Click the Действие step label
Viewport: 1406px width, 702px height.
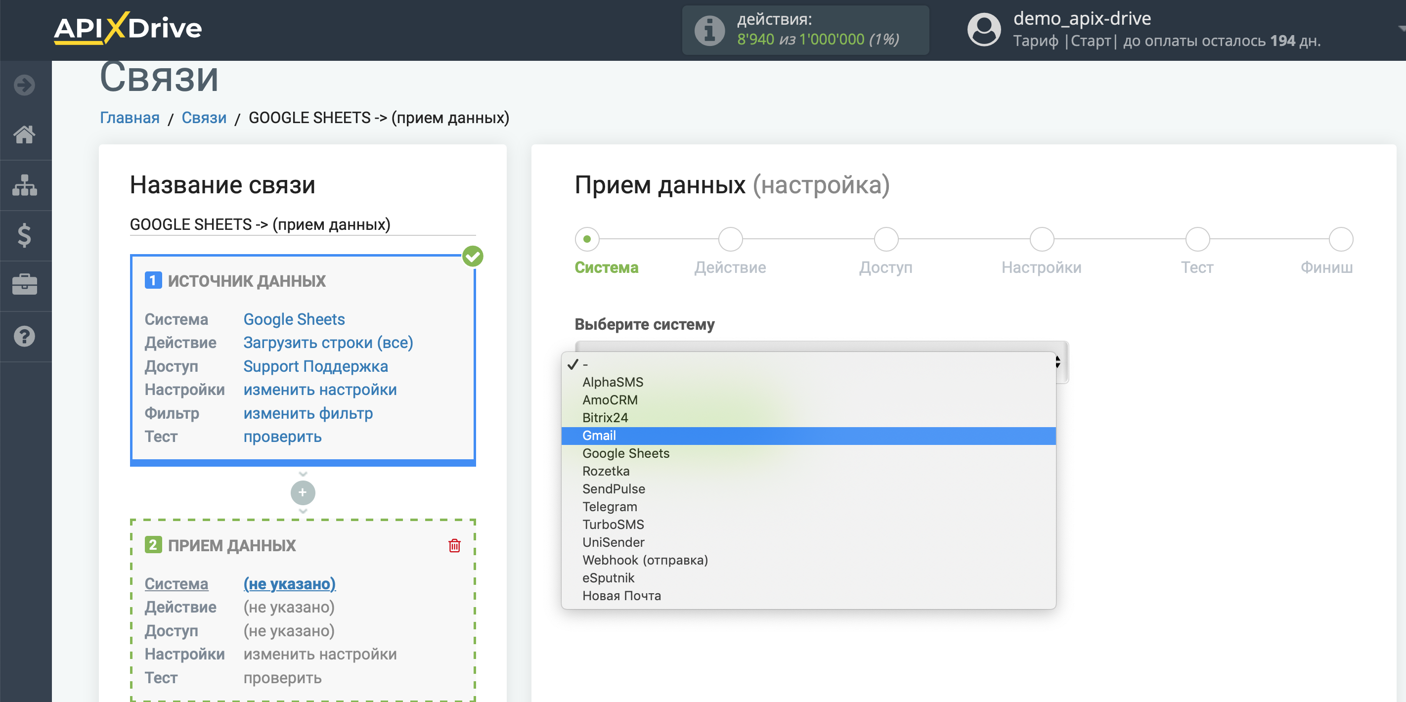(730, 267)
